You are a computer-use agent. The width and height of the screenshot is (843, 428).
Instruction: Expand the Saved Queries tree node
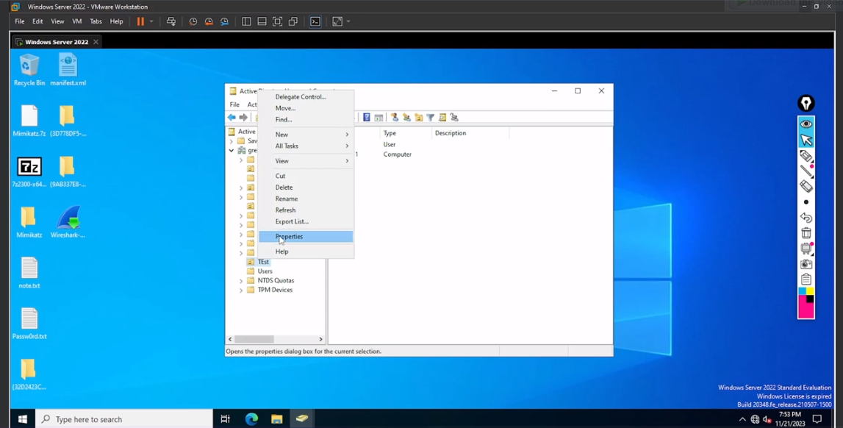click(232, 141)
